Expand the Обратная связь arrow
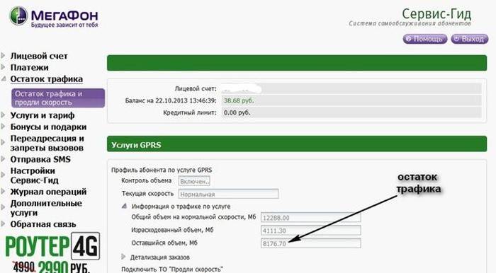 (x=3, y=224)
